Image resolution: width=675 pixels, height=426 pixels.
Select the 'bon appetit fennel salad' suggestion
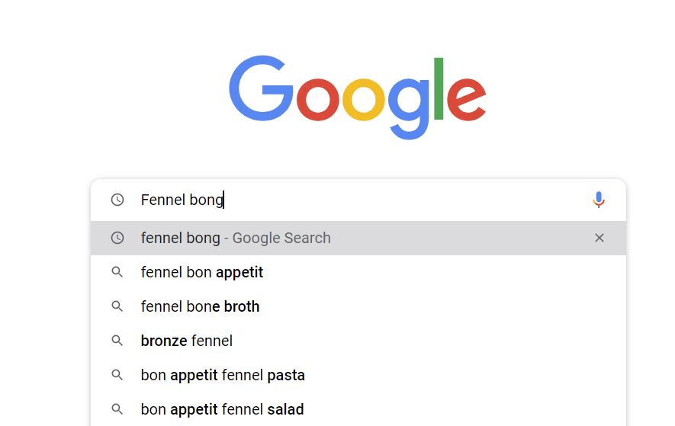pos(222,409)
